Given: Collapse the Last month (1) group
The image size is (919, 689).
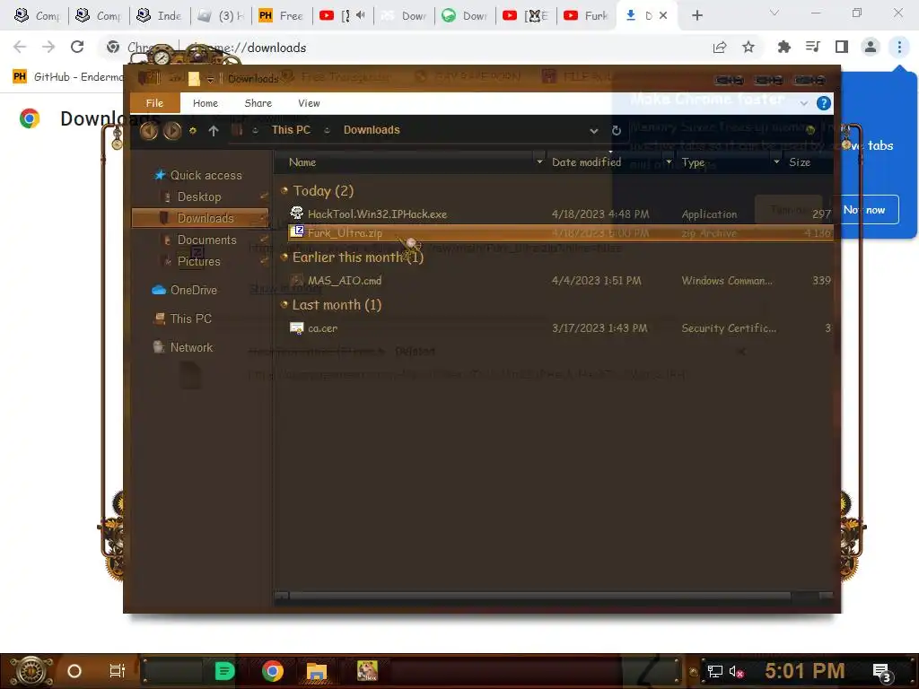Looking at the screenshot, I should pyautogui.click(x=284, y=305).
